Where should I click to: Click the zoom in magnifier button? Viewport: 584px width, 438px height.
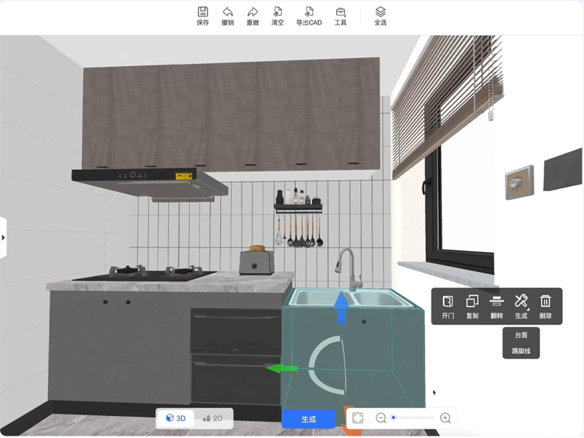(x=445, y=418)
